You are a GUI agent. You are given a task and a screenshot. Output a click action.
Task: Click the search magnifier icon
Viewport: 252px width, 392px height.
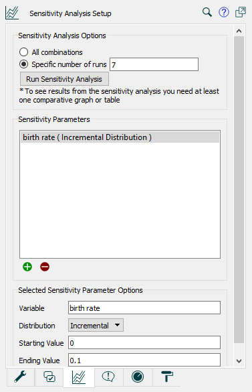tap(207, 12)
